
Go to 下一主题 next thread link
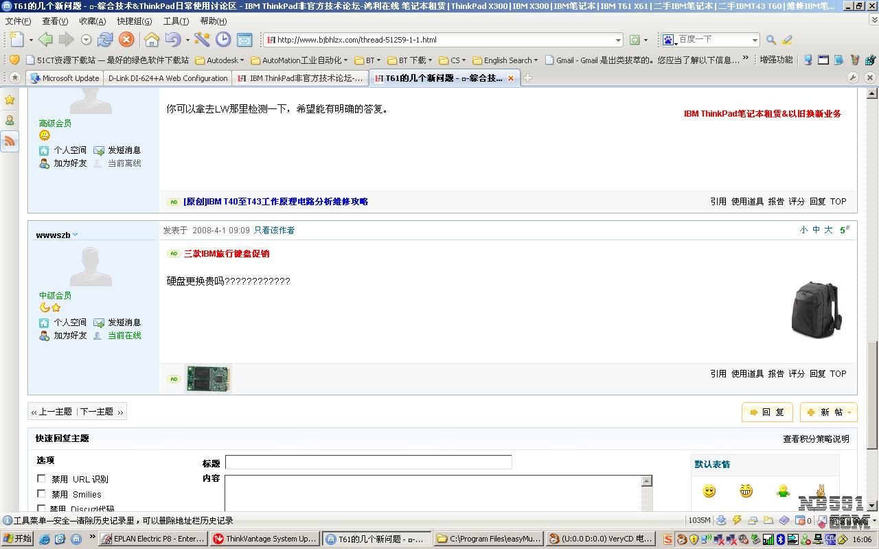(x=97, y=412)
